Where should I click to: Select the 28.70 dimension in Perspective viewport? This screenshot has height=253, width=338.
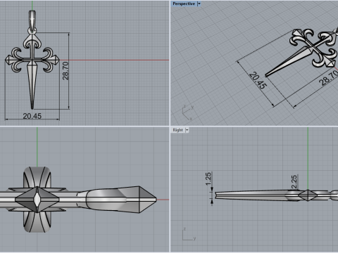329,79
